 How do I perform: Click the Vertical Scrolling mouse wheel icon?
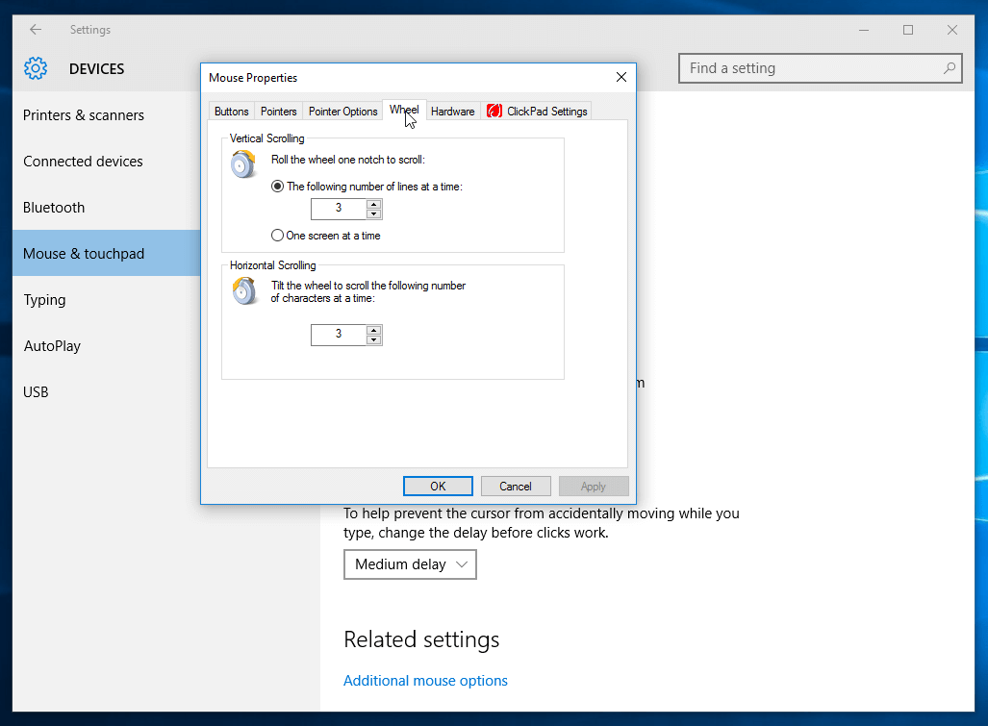coord(243,164)
